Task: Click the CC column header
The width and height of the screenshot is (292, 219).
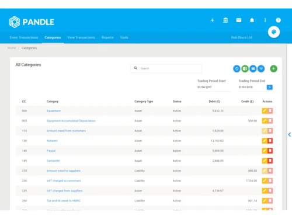Action: 24,102
